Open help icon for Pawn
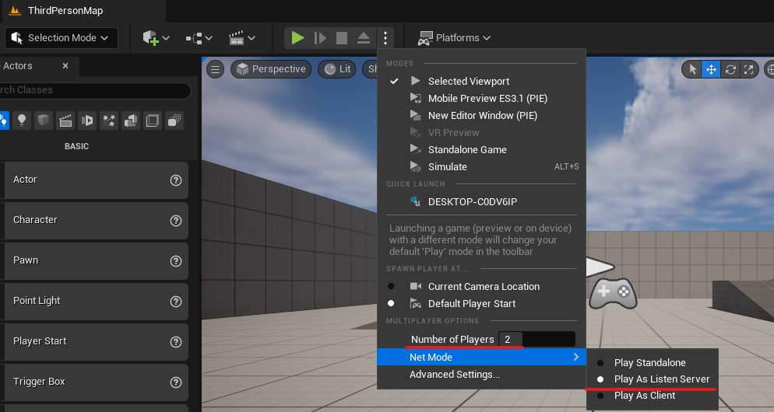 point(176,261)
